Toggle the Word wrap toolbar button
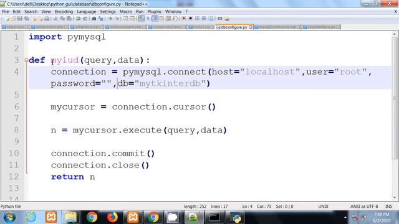The width and height of the screenshot is (399, 224). (142, 19)
